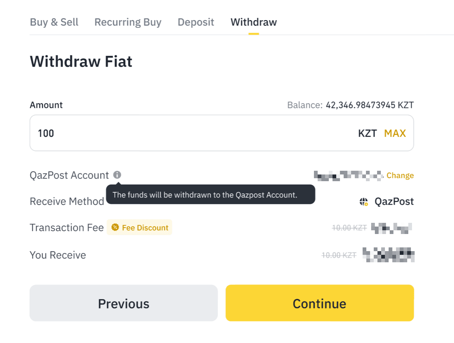Image resolution: width=454 pixels, height=343 pixels.
Task: Select the Withdraw tab
Action: click(254, 22)
